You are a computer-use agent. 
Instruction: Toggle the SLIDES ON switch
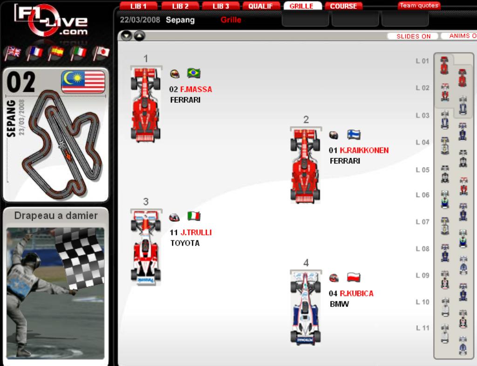(413, 36)
